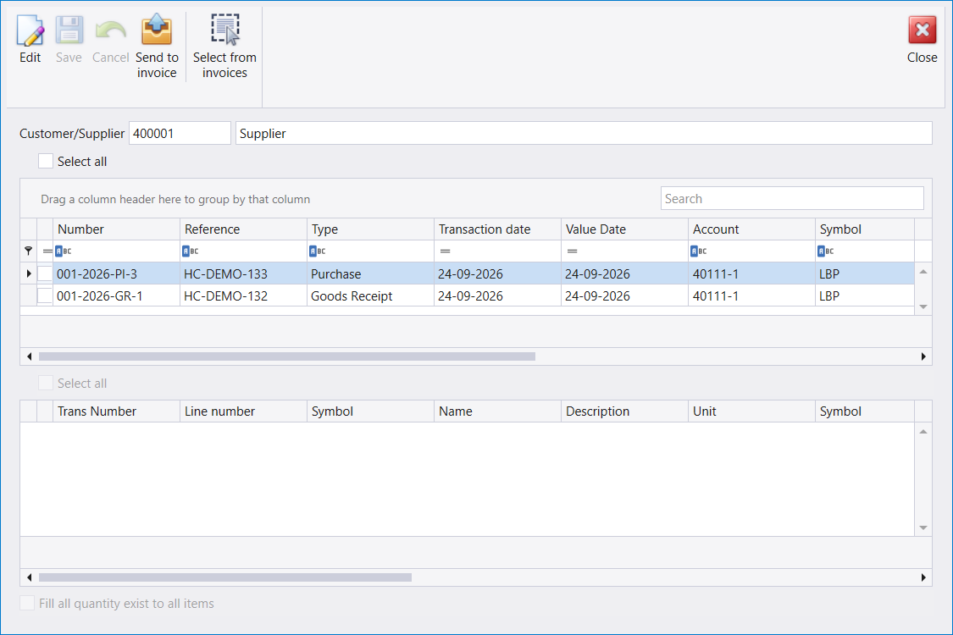The image size is (953, 635).
Task: Click the Line number column header
Action: point(244,411)
